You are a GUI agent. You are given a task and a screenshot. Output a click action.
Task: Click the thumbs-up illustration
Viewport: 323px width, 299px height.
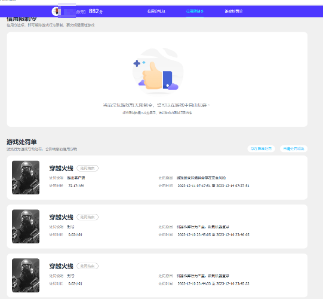(158, 71)
